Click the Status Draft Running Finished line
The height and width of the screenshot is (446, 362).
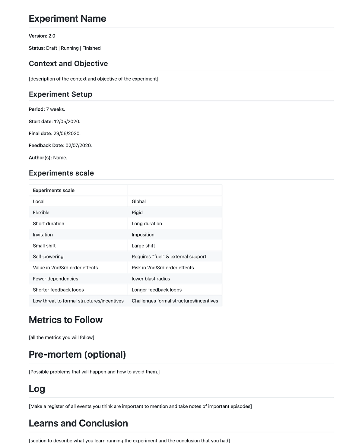65,48
